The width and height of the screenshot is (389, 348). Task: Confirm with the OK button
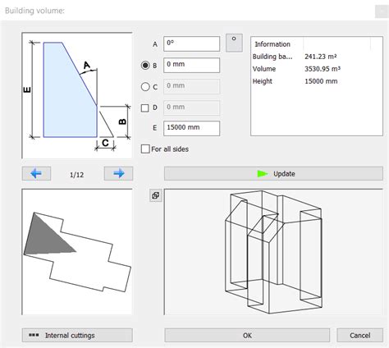[247, 336]
